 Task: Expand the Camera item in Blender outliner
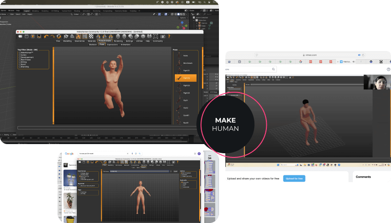[197, 23]
